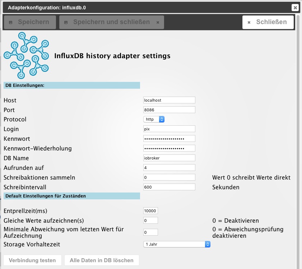
Task: Open the Protocol http dropdown
Action: pyautogui.click(x=154, y=119)
